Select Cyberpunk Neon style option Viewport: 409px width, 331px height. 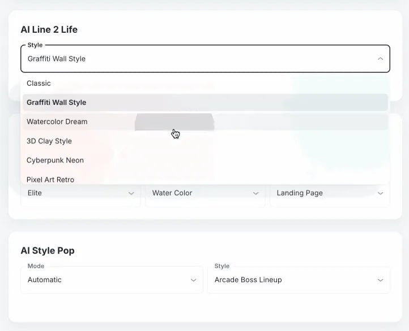(x=205, y=160)
